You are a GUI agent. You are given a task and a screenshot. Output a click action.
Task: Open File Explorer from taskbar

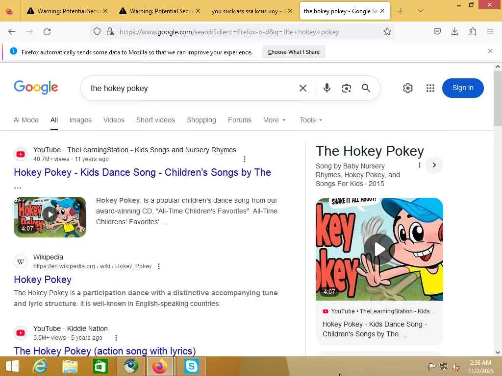tap(70, 366)
